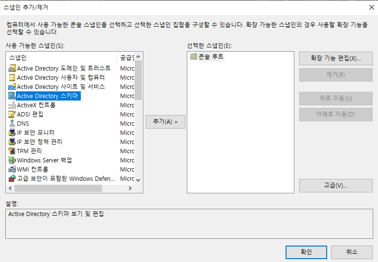Select the IP 보안 정책 관리 label
The image size is (378, 262).
(x=40, y=142)
